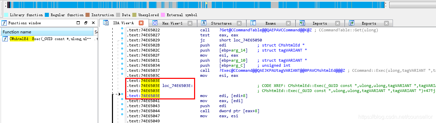
Task: Click the Hex View-1 tab icon
Action: point(155,23)
